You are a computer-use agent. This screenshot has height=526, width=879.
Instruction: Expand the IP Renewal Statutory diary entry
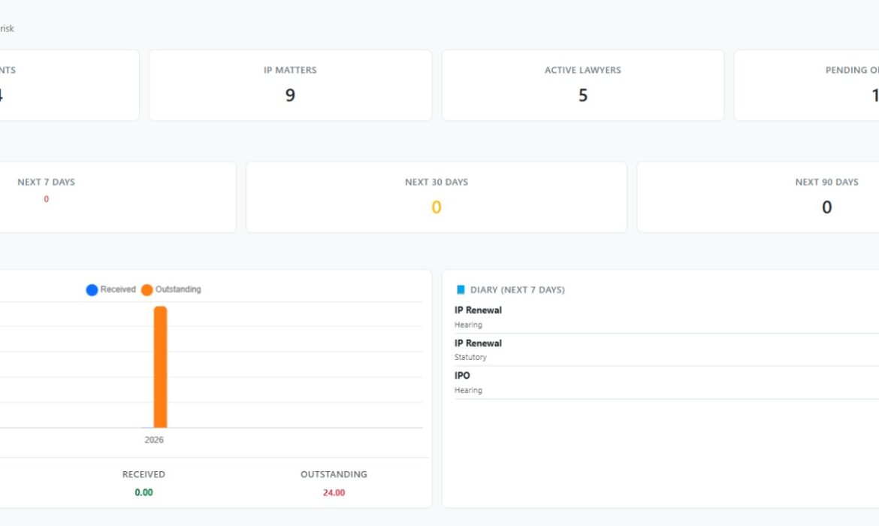click(478, 343)
